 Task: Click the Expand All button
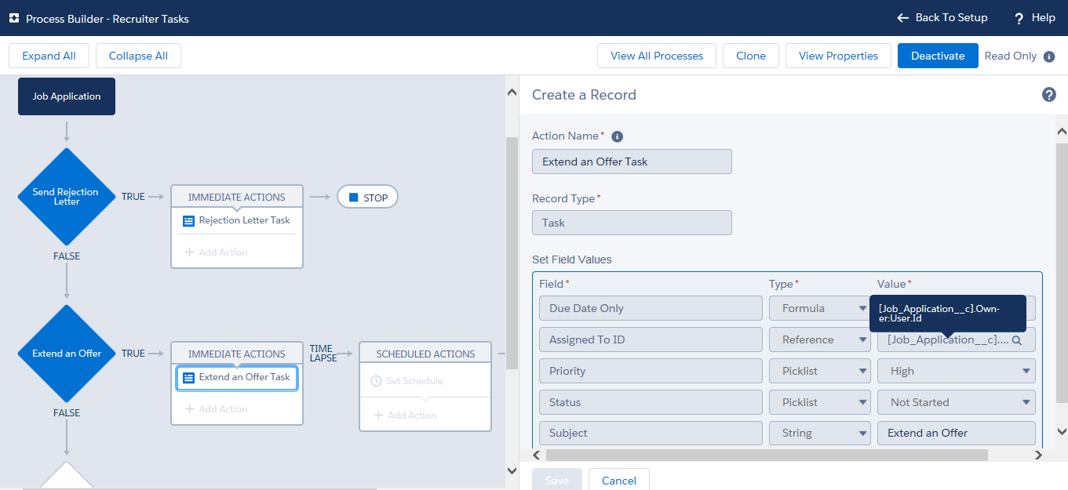[x=49, y=56]
